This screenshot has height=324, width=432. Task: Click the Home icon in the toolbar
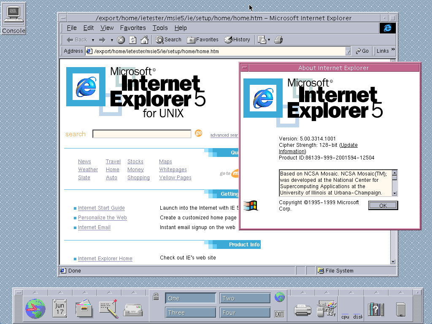[x=144, y=40]
